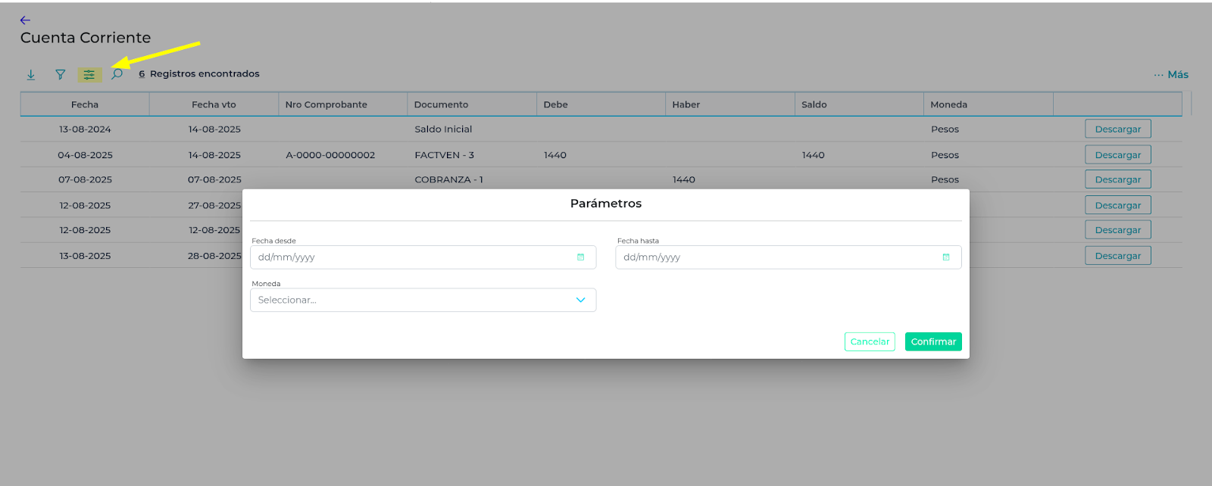1212x486 pixels.
Task: Click the 13-08-2024 date cell
Action: (85, 129)
